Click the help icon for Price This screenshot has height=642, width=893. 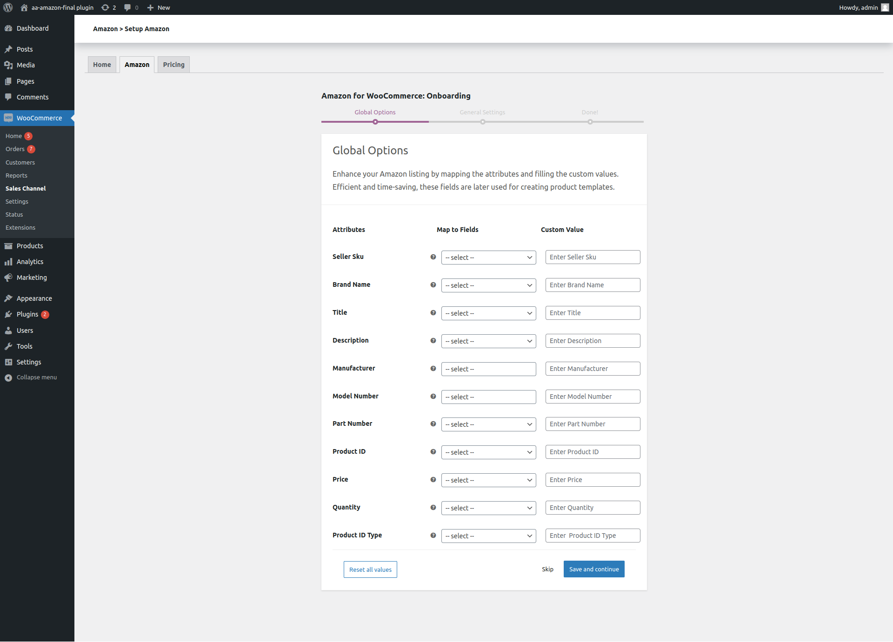point(433,480)
